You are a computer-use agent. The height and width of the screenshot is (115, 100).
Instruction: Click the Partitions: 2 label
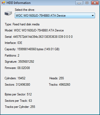tap(12, 56)
